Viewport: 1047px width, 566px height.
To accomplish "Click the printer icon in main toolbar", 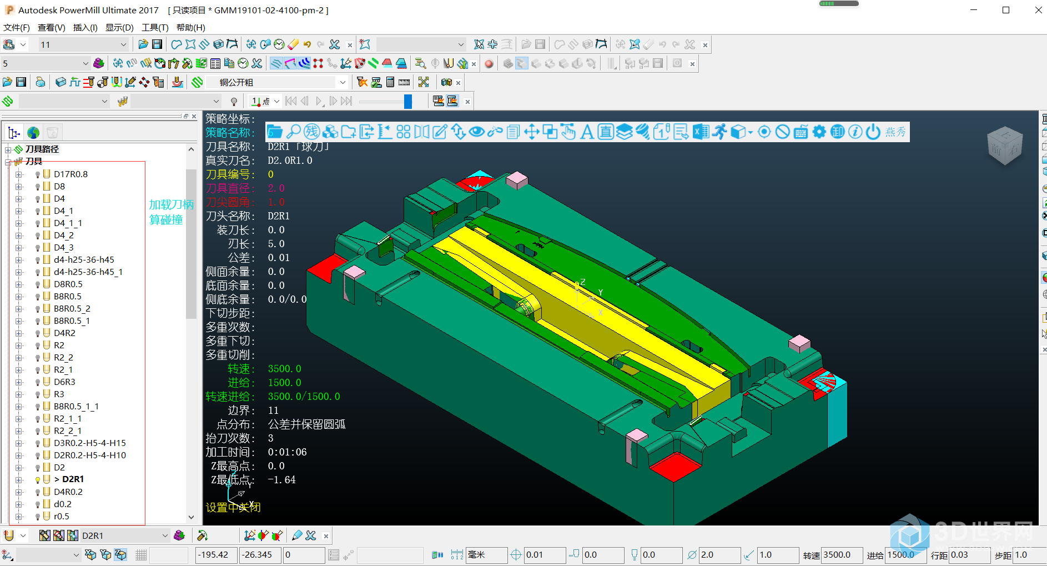I will tap(41, 82).
